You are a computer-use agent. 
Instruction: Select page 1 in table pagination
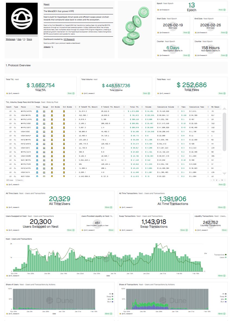point(214,180)
